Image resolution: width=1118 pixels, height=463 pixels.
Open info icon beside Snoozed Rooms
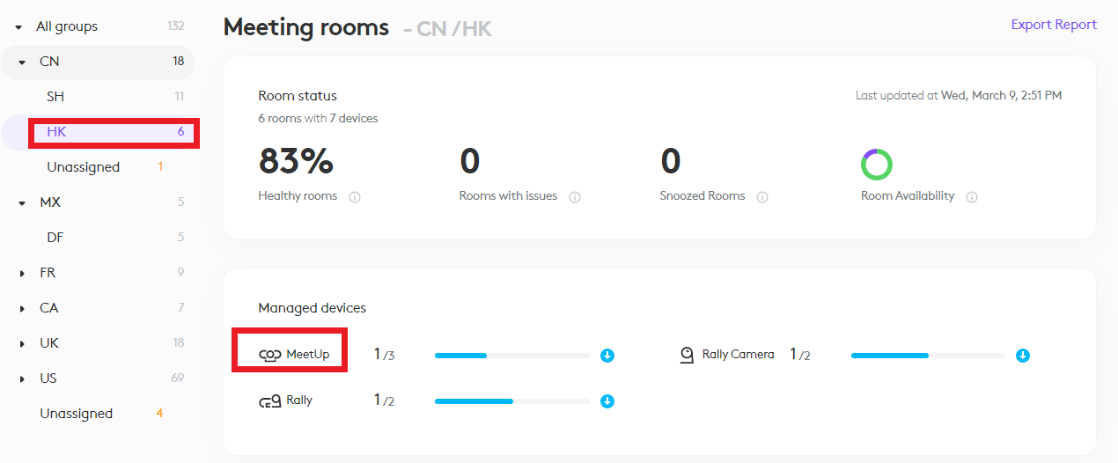click(762, 197)
